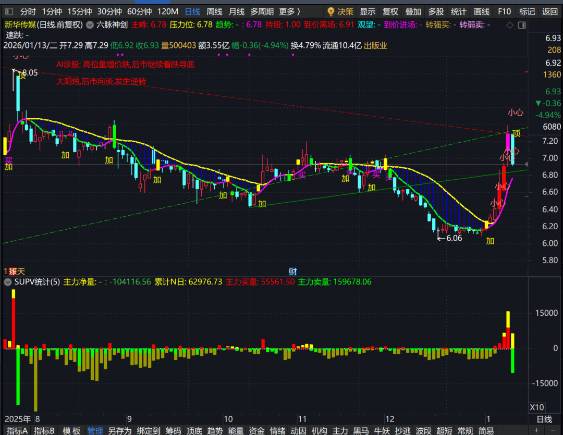Click 另存为 save-as button
The image size is (563, 435).
tap(120, 431)
